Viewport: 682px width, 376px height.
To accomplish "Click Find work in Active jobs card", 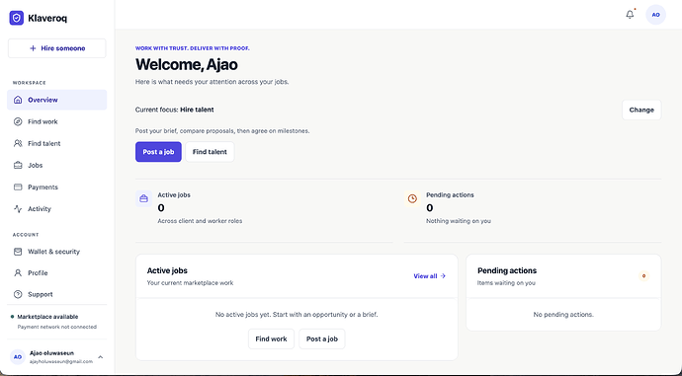I will 271,339.
